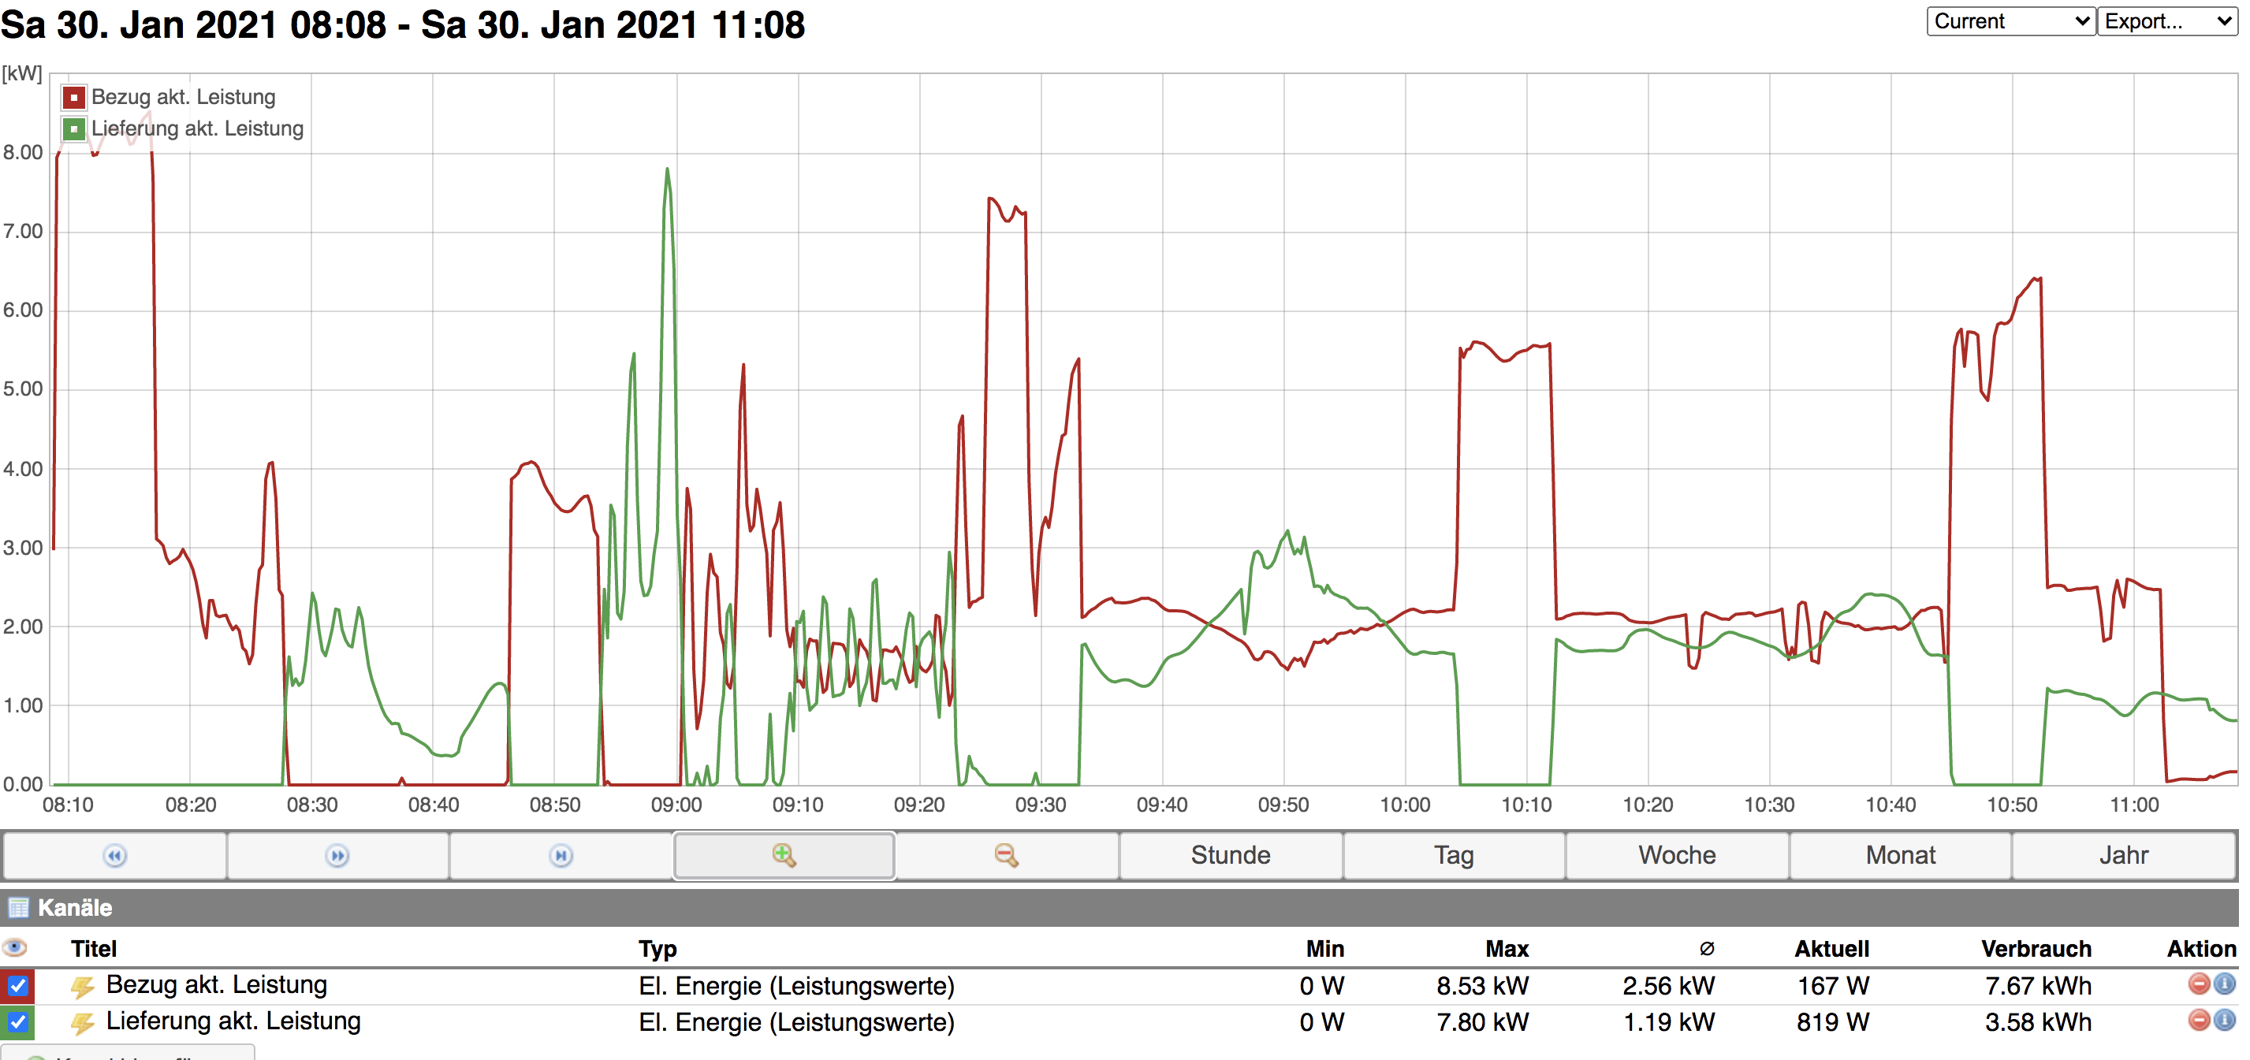Open info for Bezug akt. Leistung channel
2250x1060 pixels.
pyautogui.click(x=2225, y=984)
